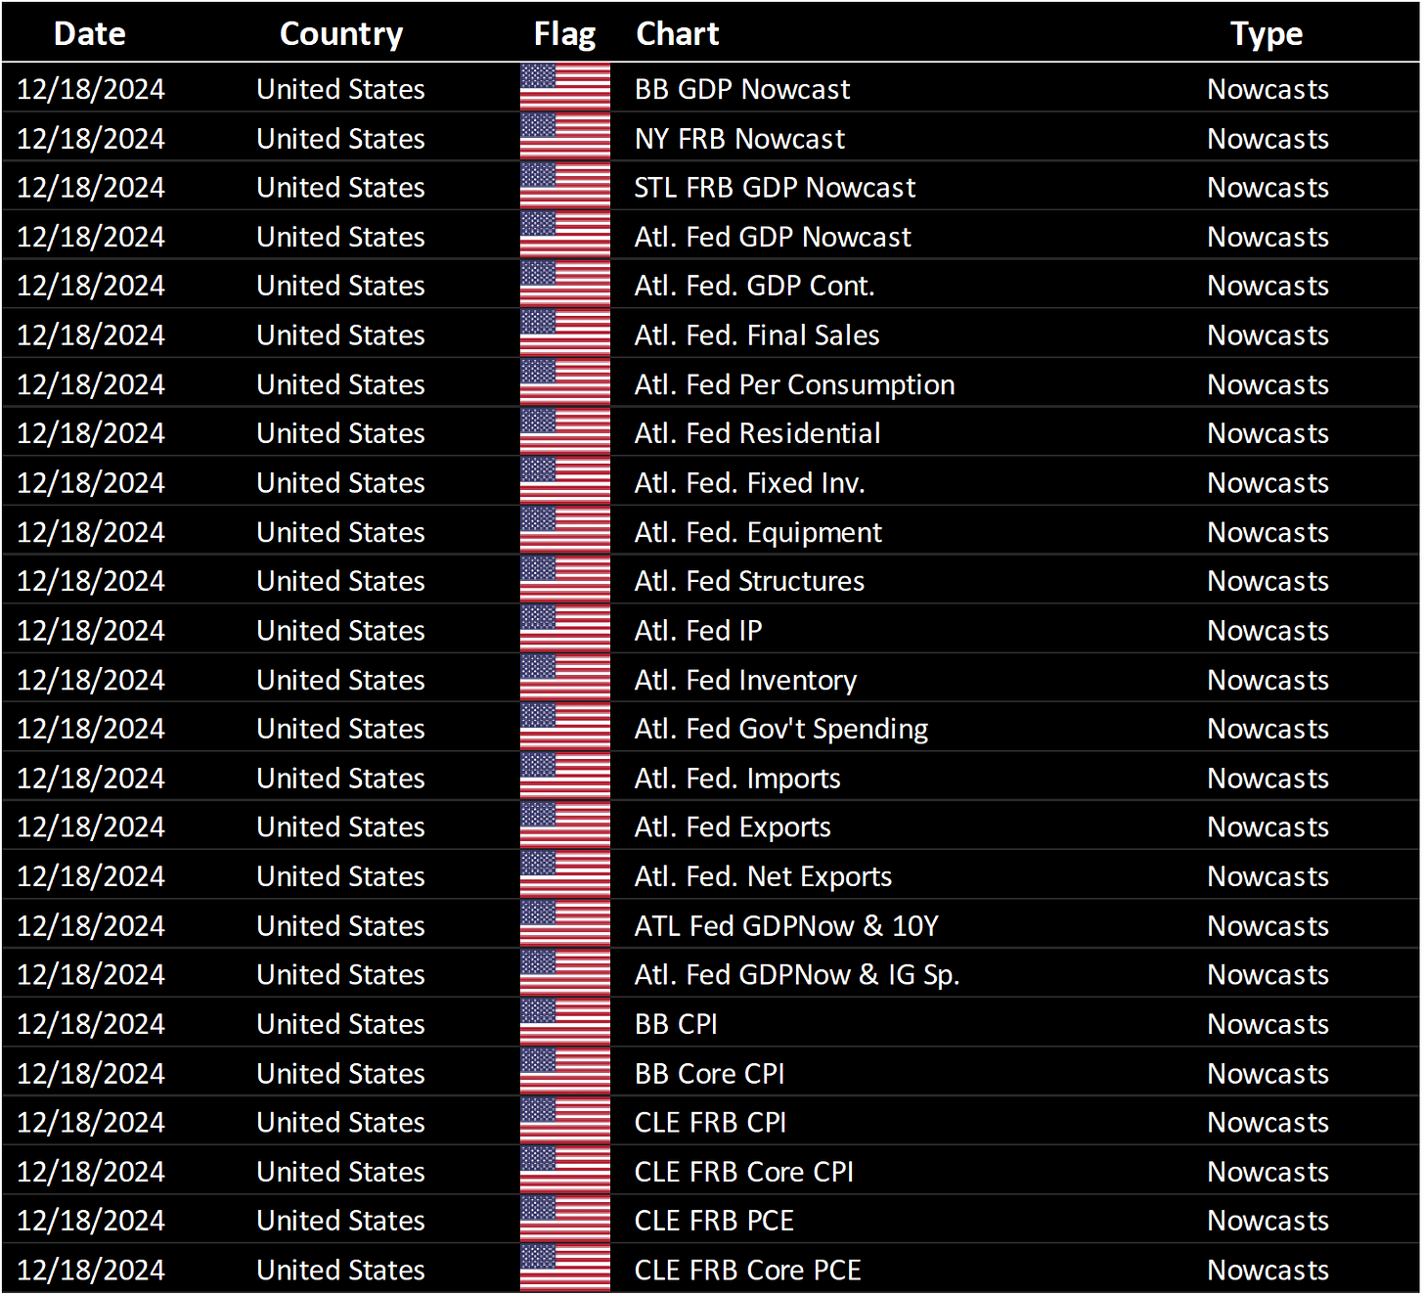Click flag icon for CLE FRB Core CPI
The width and height of the screenshot is (1424, 1294).
tap(565, 1171)
